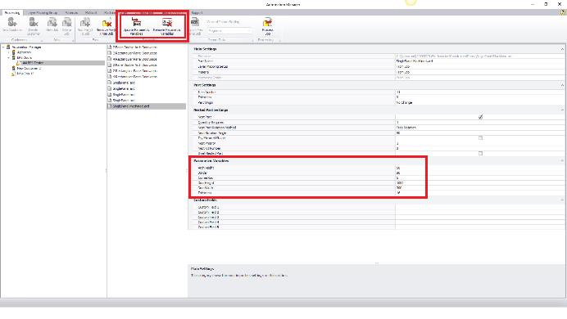
Task: Open the Jobs group dialog launcher
Action: tap(73, 40)
